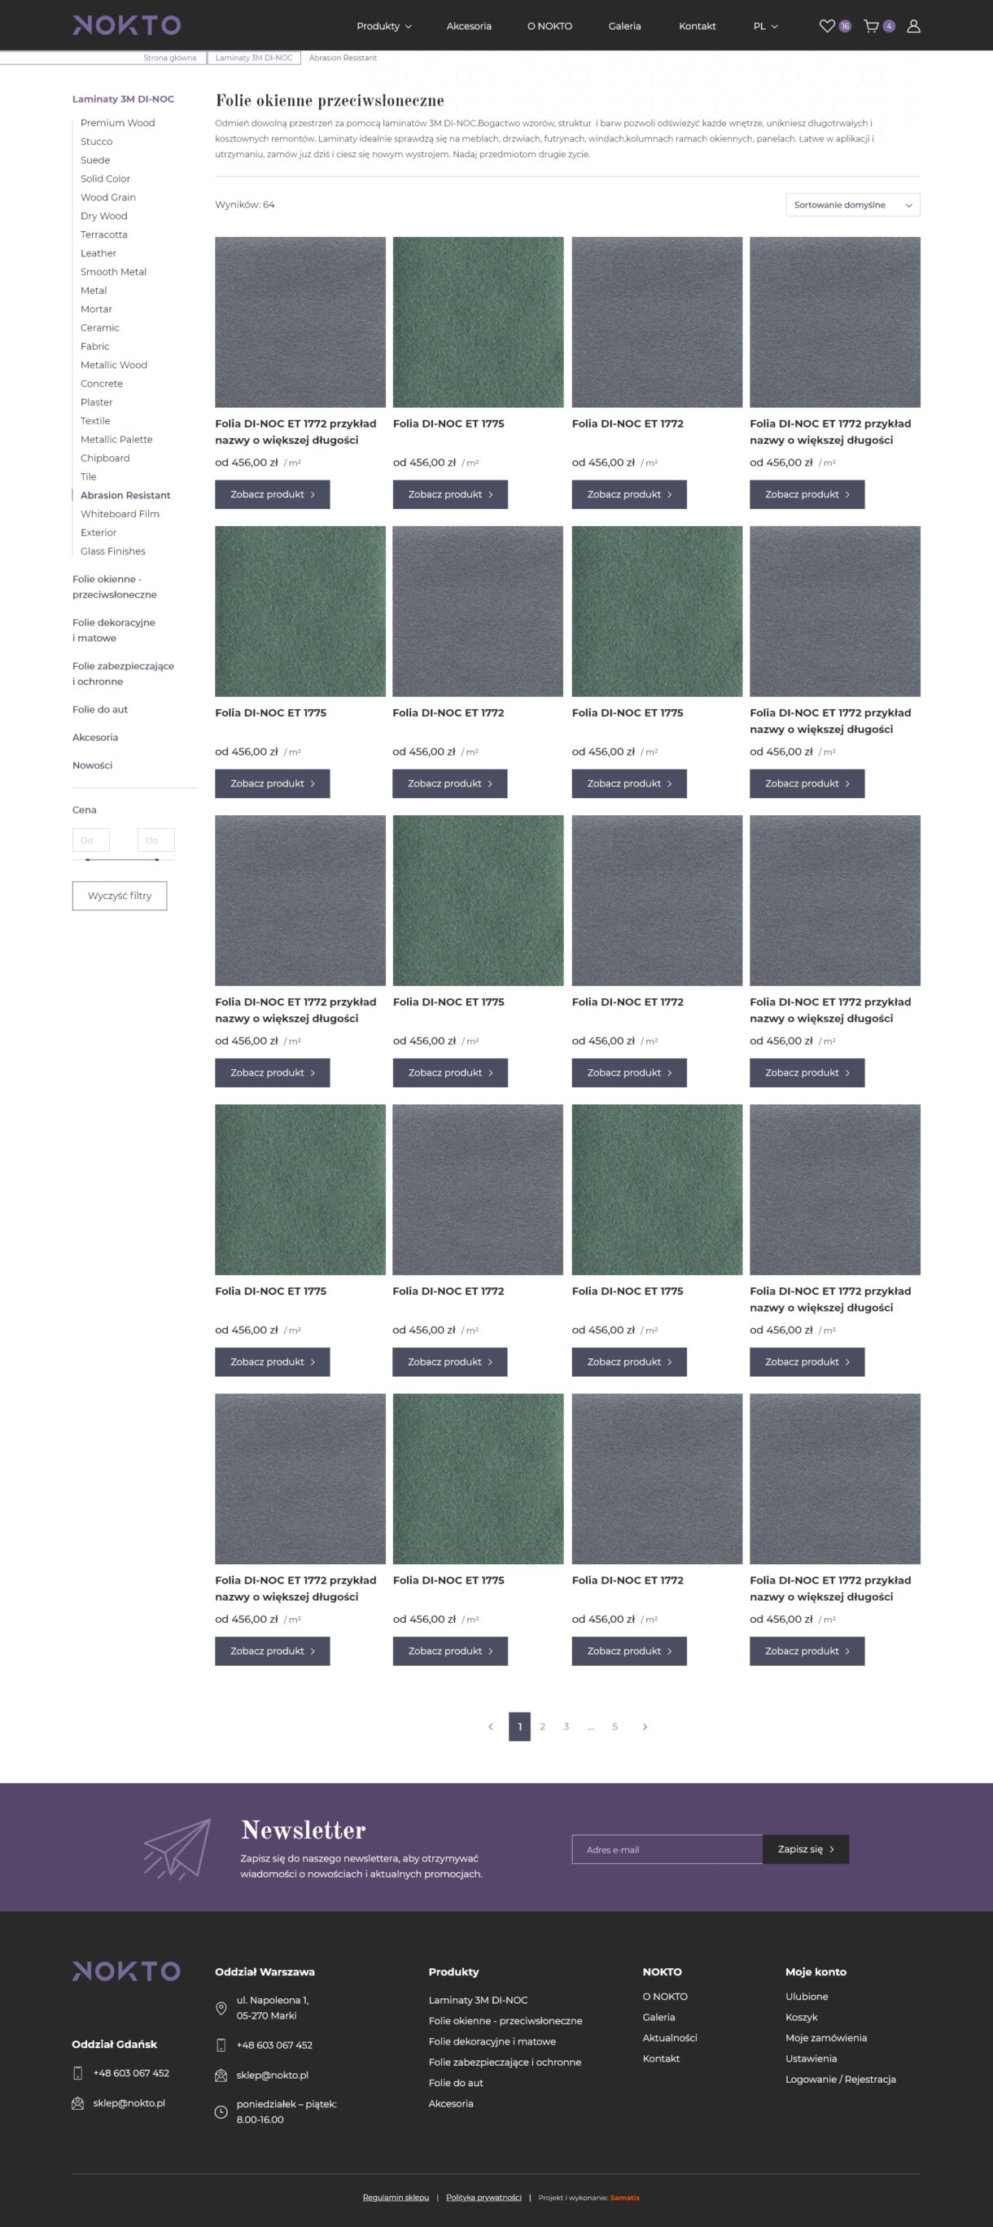Click the left handle of the price slider

[88, 859]
